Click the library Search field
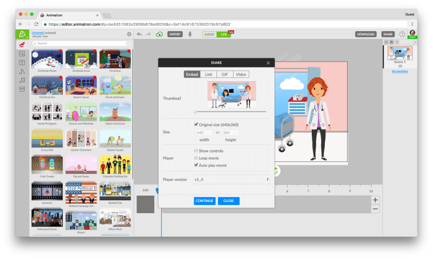This screenshot has width=433, height=259. pyautogui.click(x=81, y=43)
